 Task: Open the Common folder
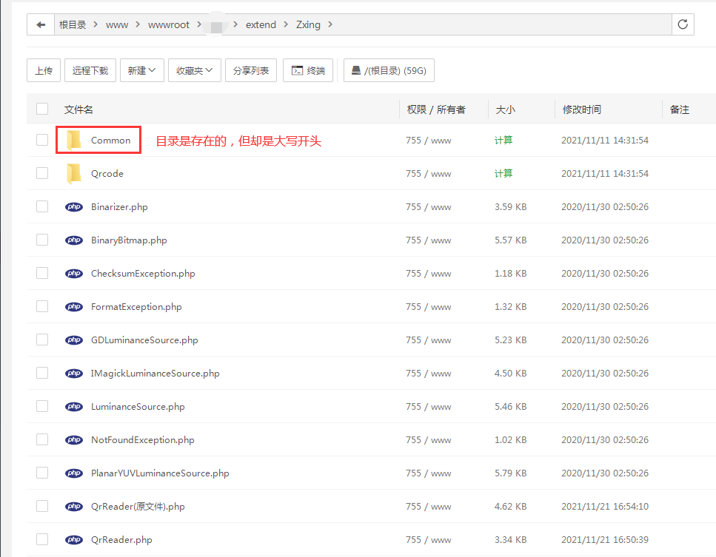109,139
